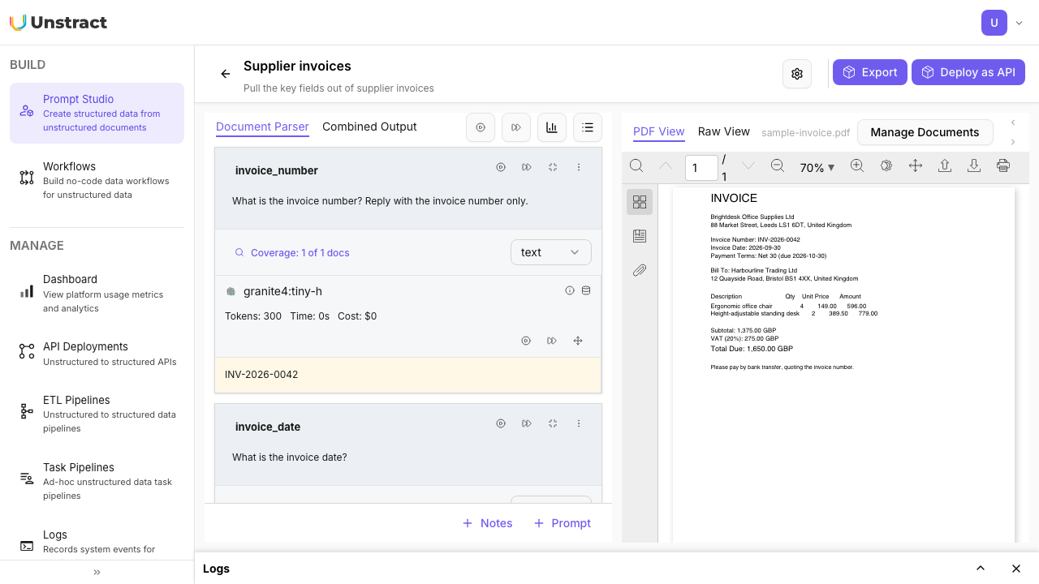Expand the sidebar with the double chevron

click(x=97, y=572)
